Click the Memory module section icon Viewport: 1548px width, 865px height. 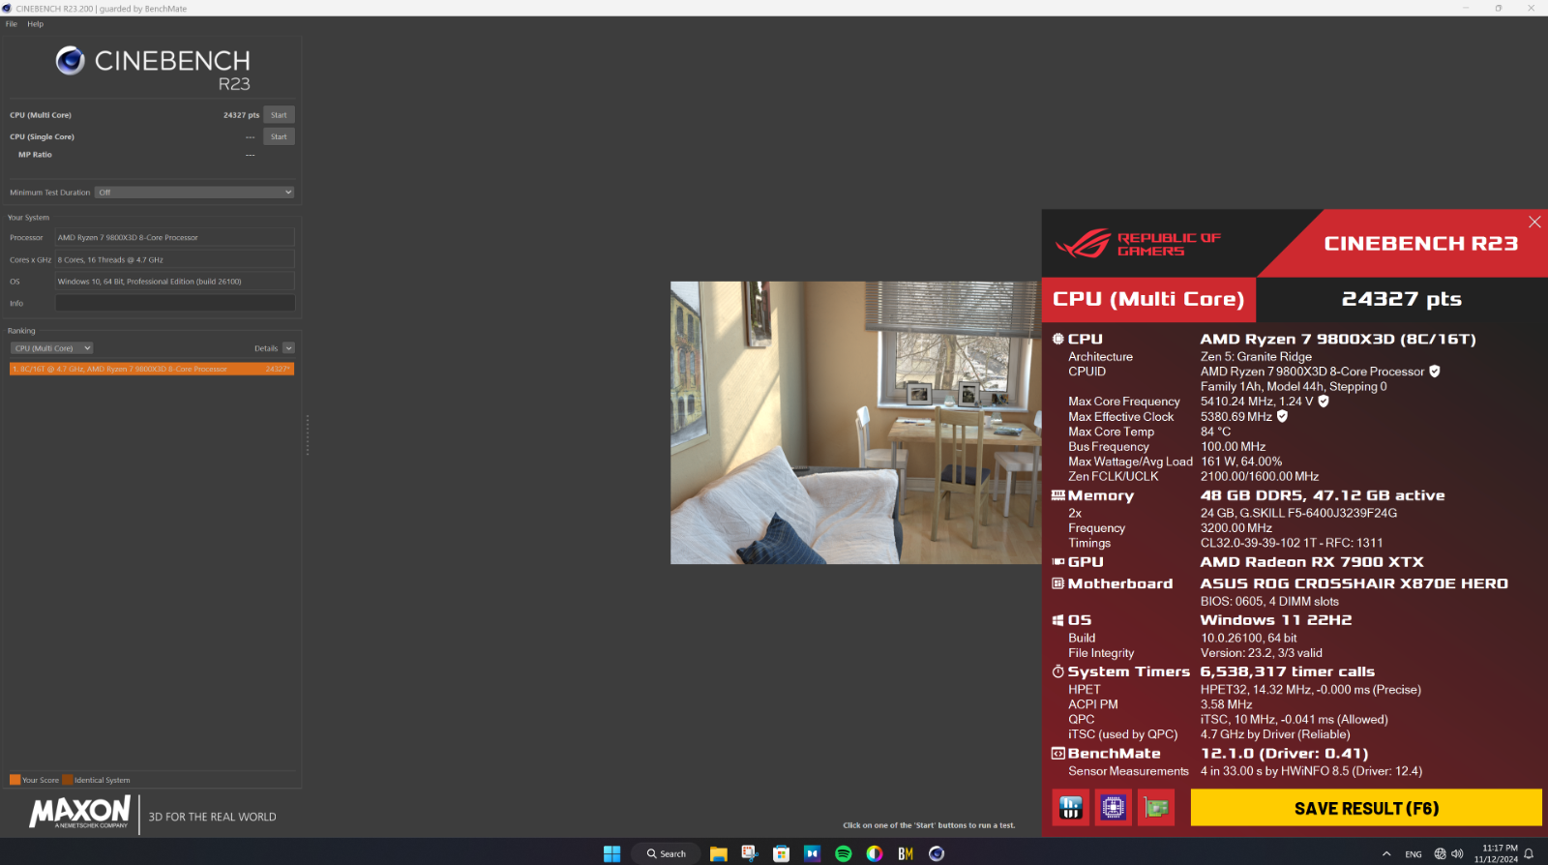click(1058, 495)
